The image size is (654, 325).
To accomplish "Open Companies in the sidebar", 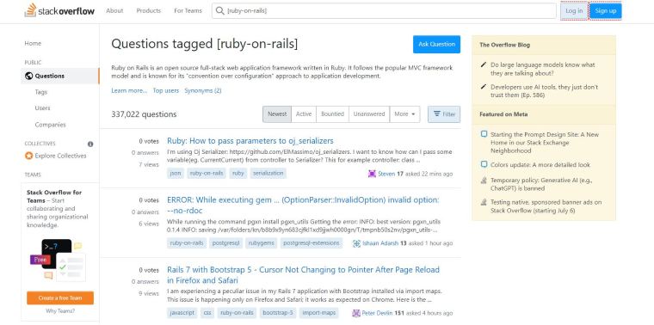I will point(50,125).
